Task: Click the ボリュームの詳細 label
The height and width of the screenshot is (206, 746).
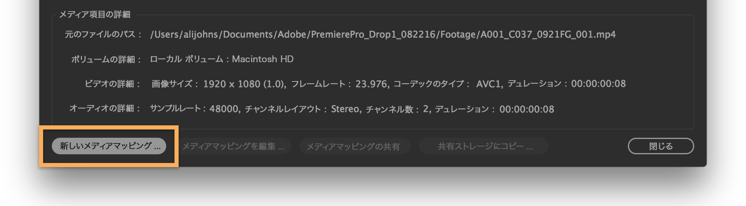Action: point(106,60)
